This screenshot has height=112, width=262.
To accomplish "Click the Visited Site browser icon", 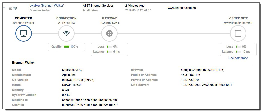I will 238,33.
